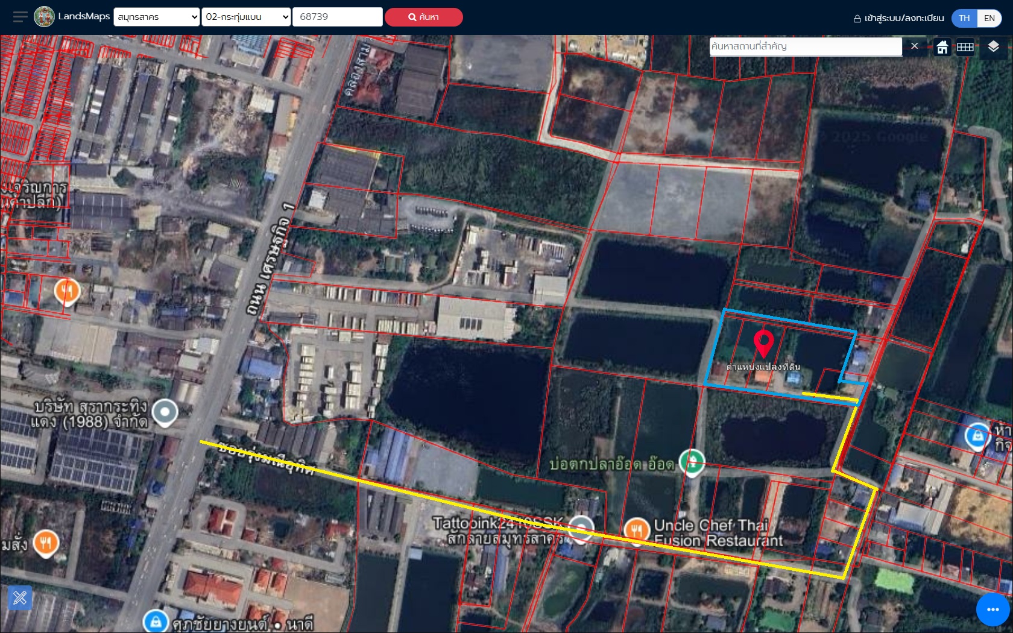This screenshot has height=633, width=1013.
Task: Click the parcel number field 68739
Action: (337, 17)
